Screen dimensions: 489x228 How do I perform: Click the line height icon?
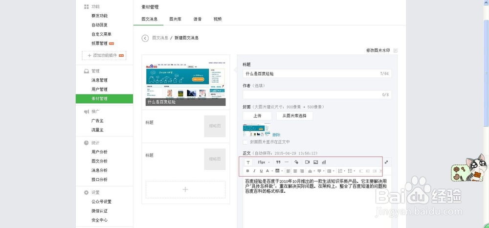(x=329, y=171)
